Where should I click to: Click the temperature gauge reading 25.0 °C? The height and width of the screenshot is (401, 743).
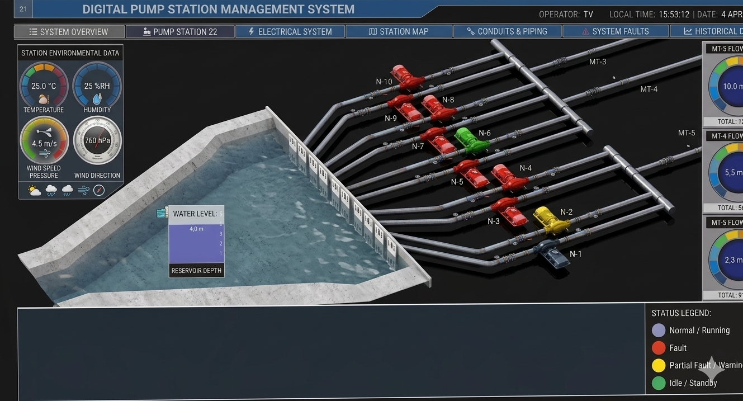point(44,86)
